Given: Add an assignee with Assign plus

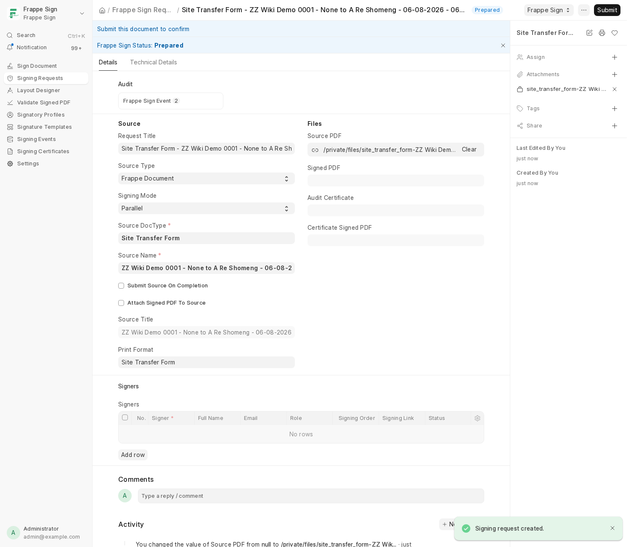Looking at the screenshot, I should pos(615,57).
